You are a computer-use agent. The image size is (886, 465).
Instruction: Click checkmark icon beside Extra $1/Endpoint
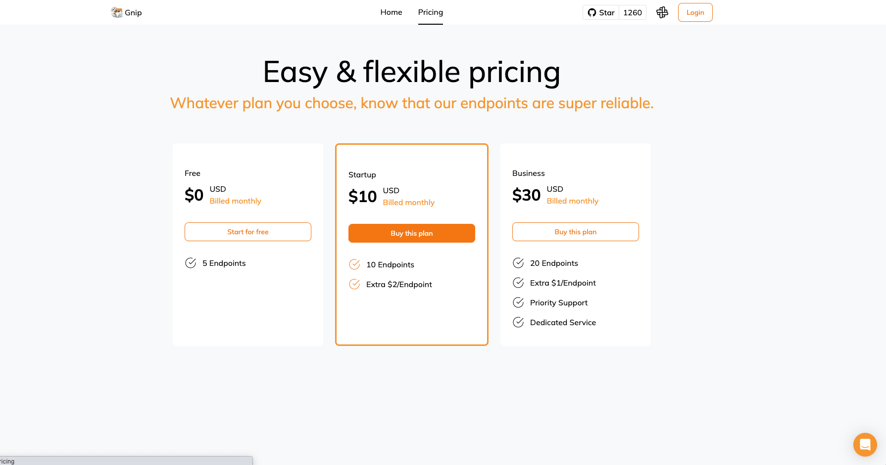[x=518, y=283]
